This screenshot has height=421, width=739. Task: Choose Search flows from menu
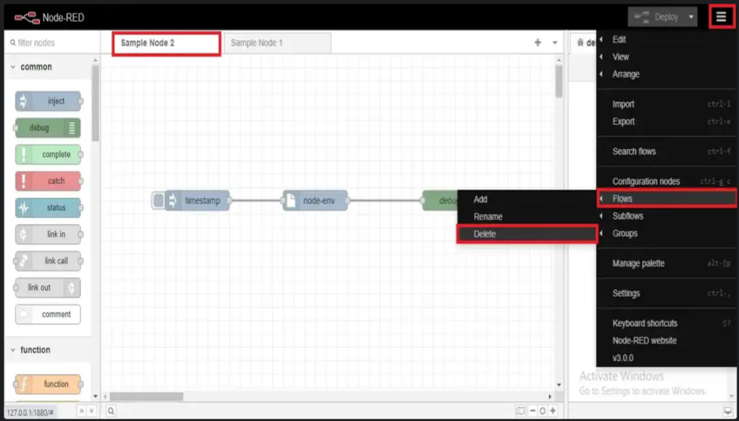667,151
